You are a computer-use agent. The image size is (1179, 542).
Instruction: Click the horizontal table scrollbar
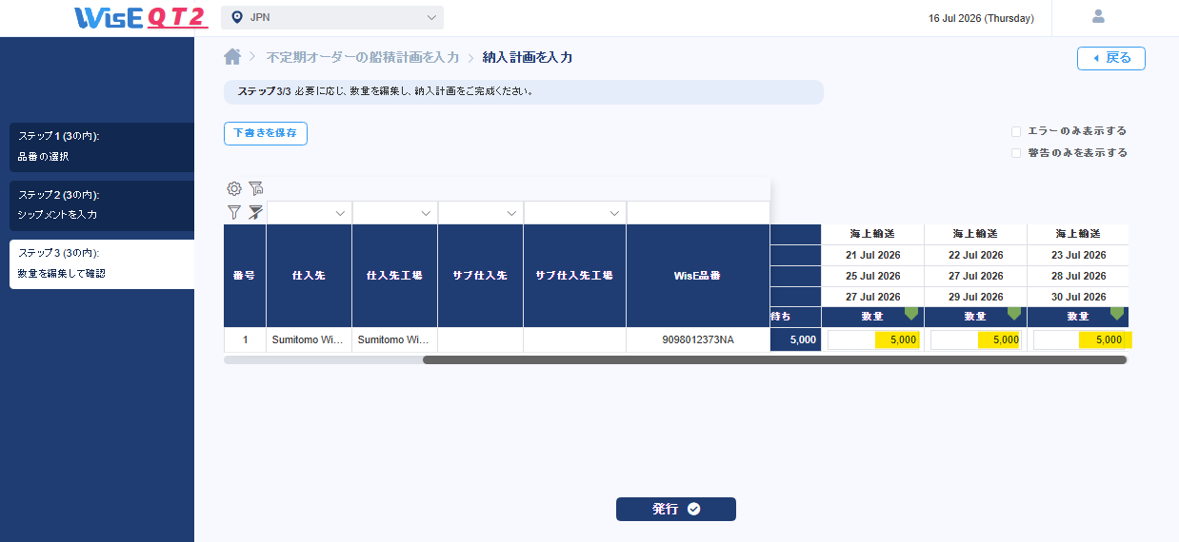[x=774, y=359]
